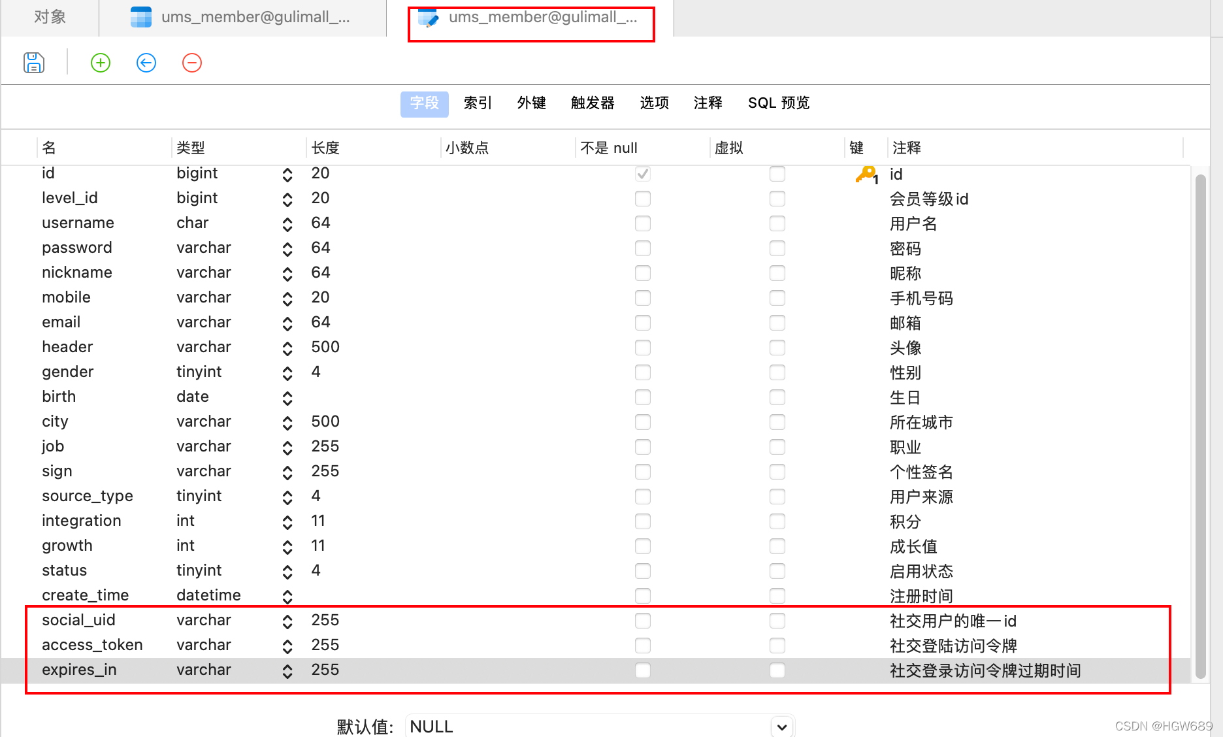The image size is (1223, 737).
Task: Toggle virtual checkbox for password row
Action: click(777, 248)
